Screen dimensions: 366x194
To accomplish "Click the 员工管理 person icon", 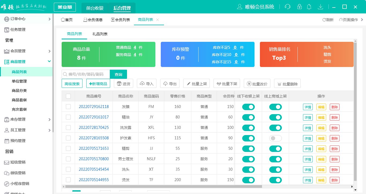I will pyautogui.click(x=7, y=130).
